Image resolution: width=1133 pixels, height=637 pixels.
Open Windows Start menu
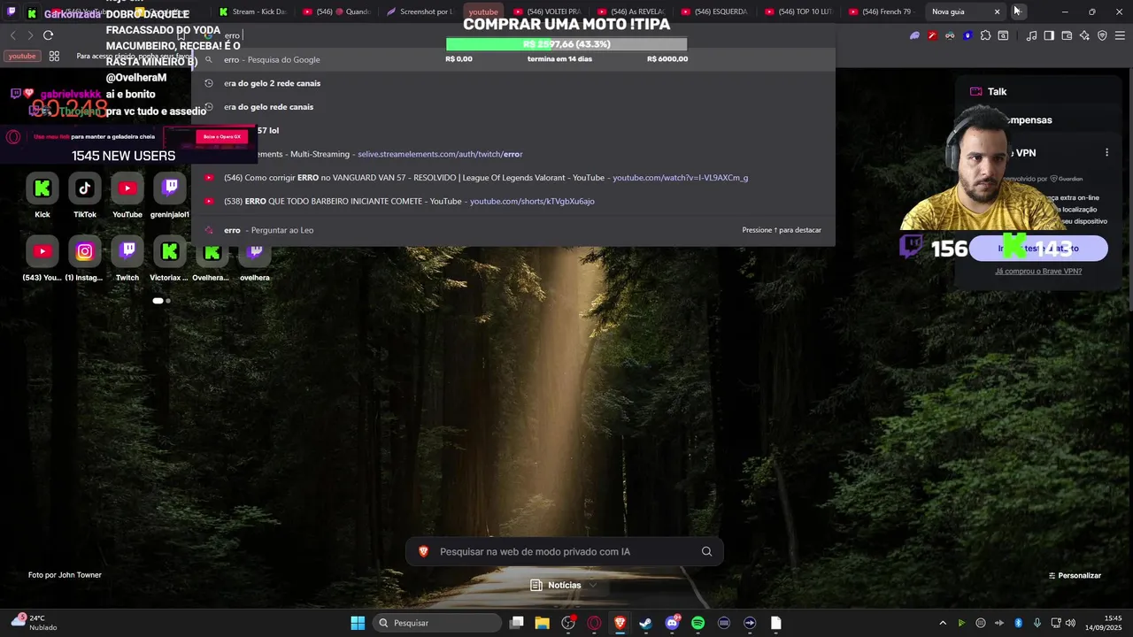(358, 623)
